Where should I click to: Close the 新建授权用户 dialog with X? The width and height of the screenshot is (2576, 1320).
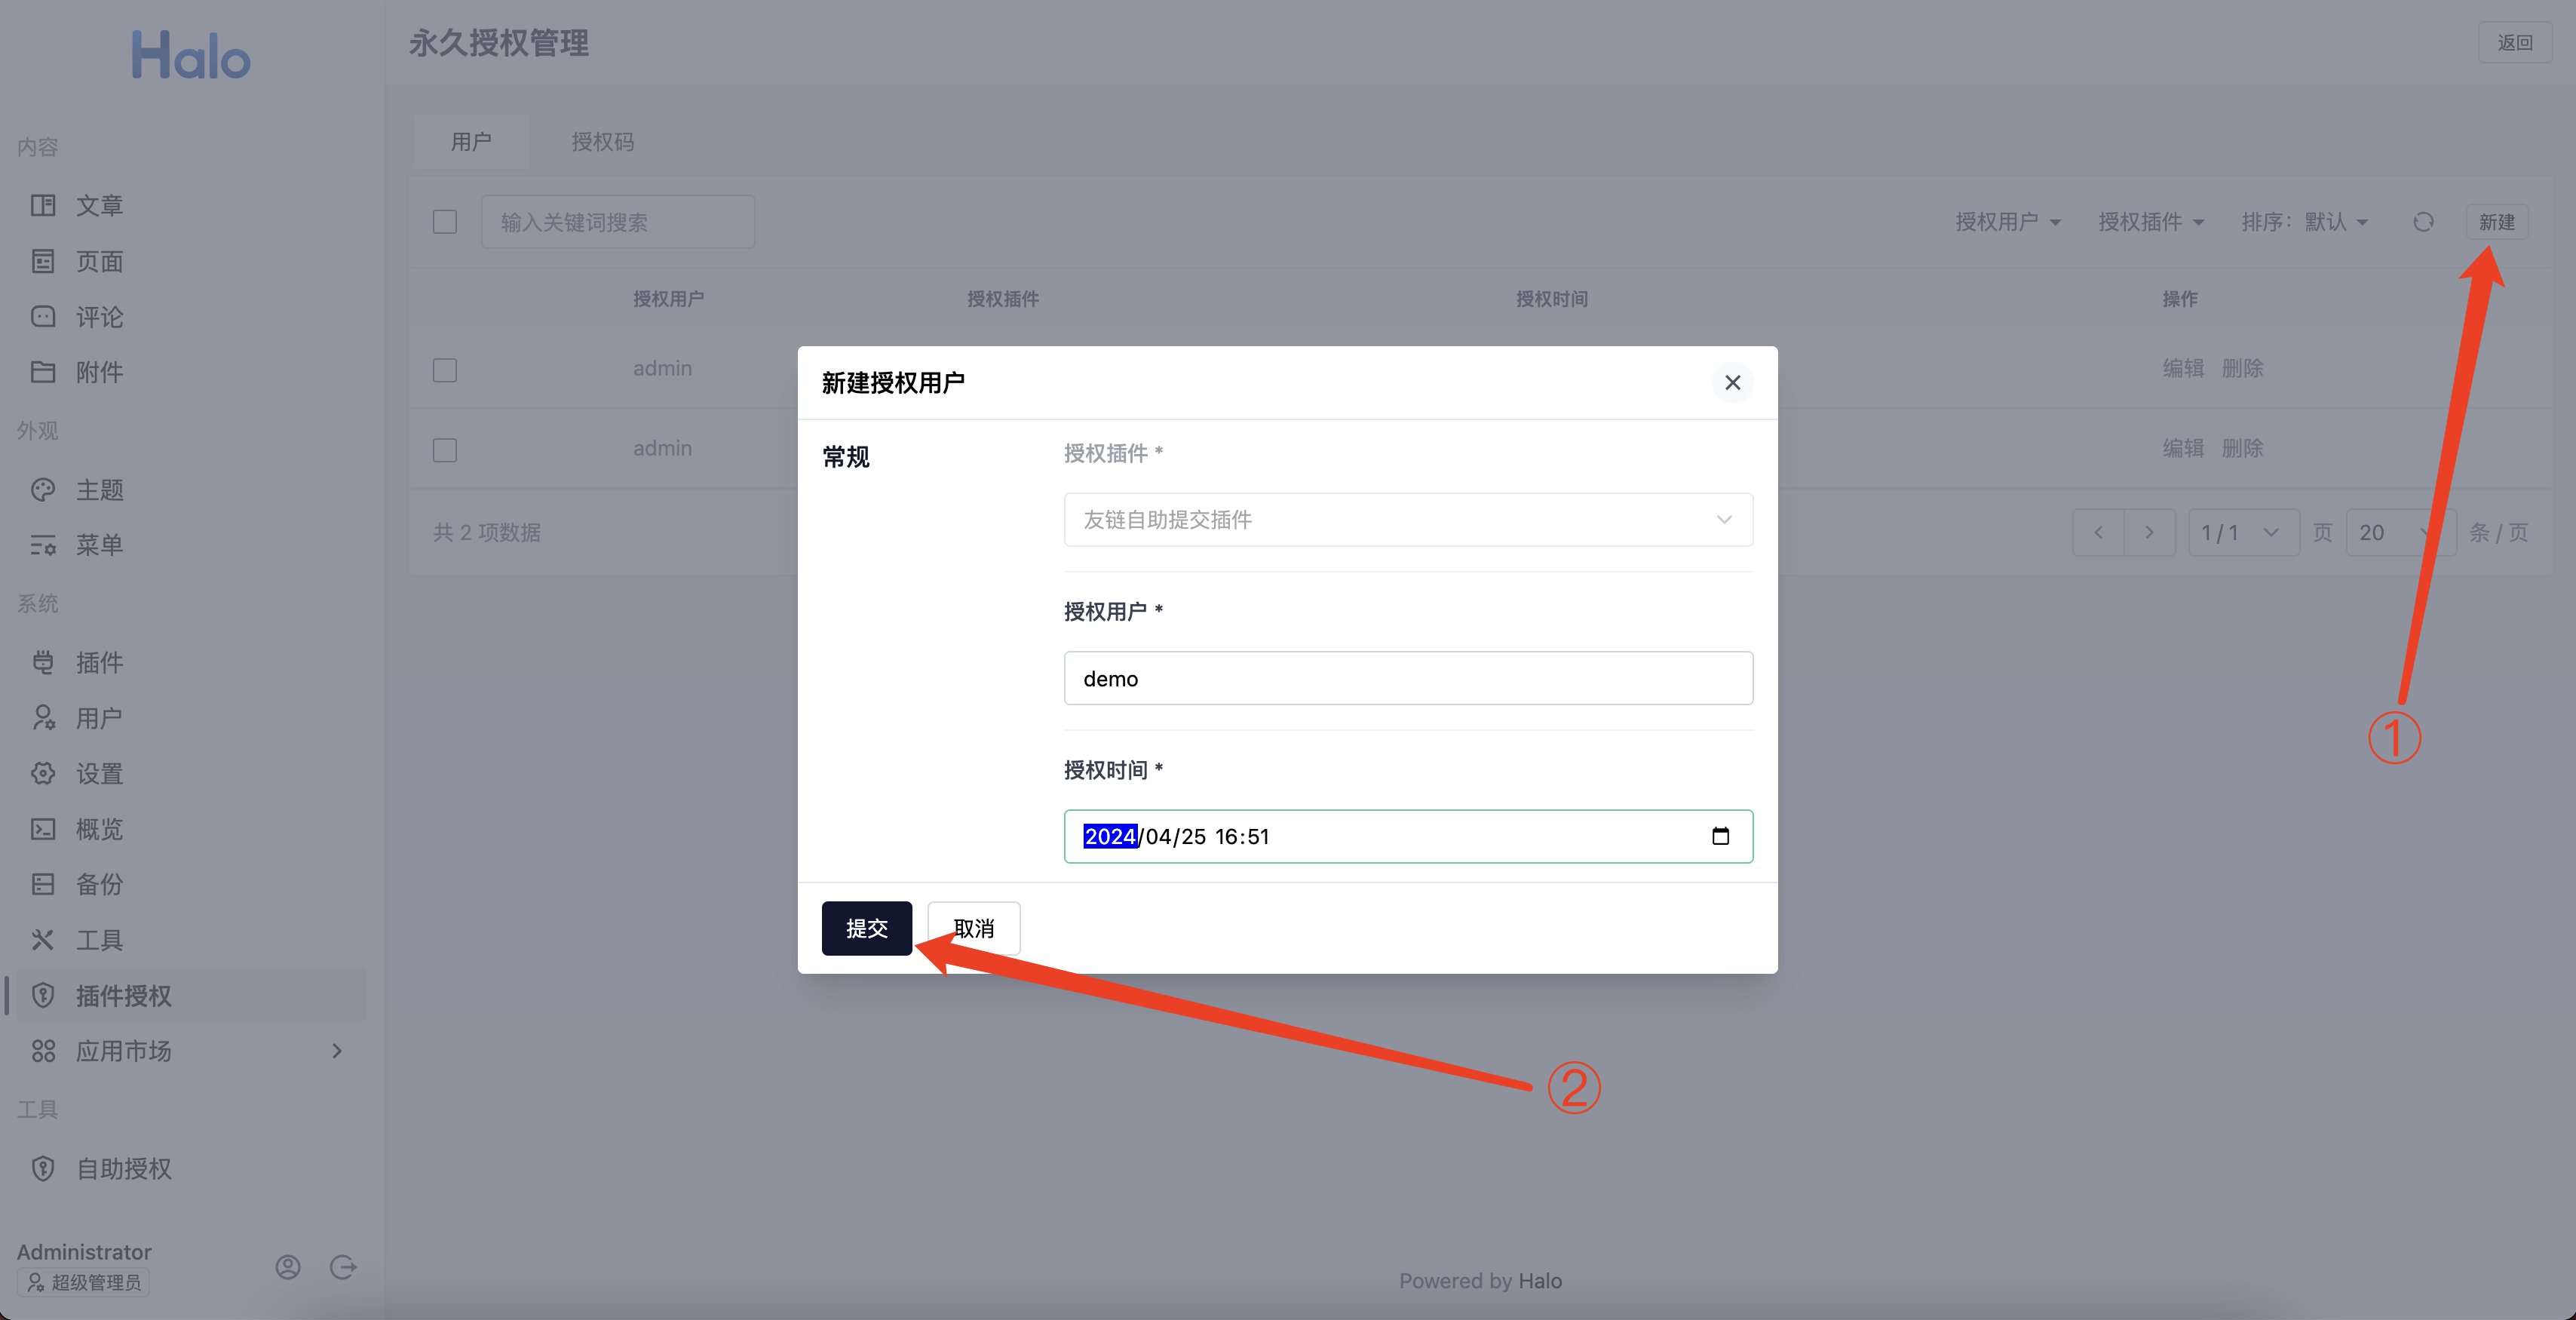click(1733, 383)
